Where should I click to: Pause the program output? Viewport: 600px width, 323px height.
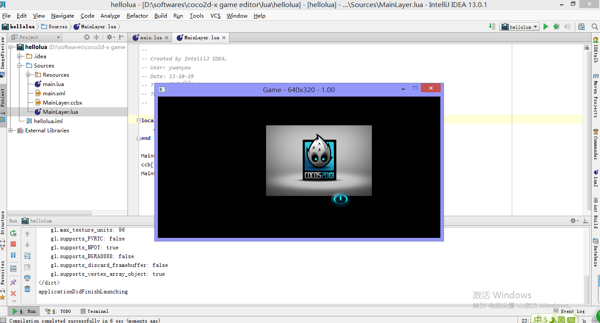(13, 255)
